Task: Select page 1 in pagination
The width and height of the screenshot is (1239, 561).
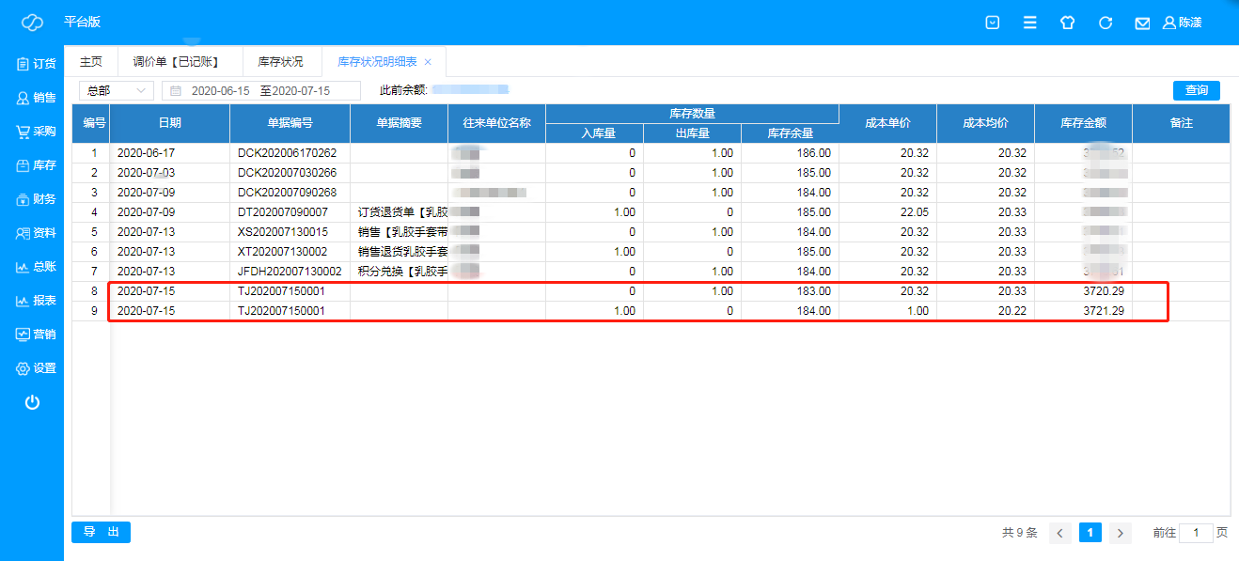Action: [1090, 533]
